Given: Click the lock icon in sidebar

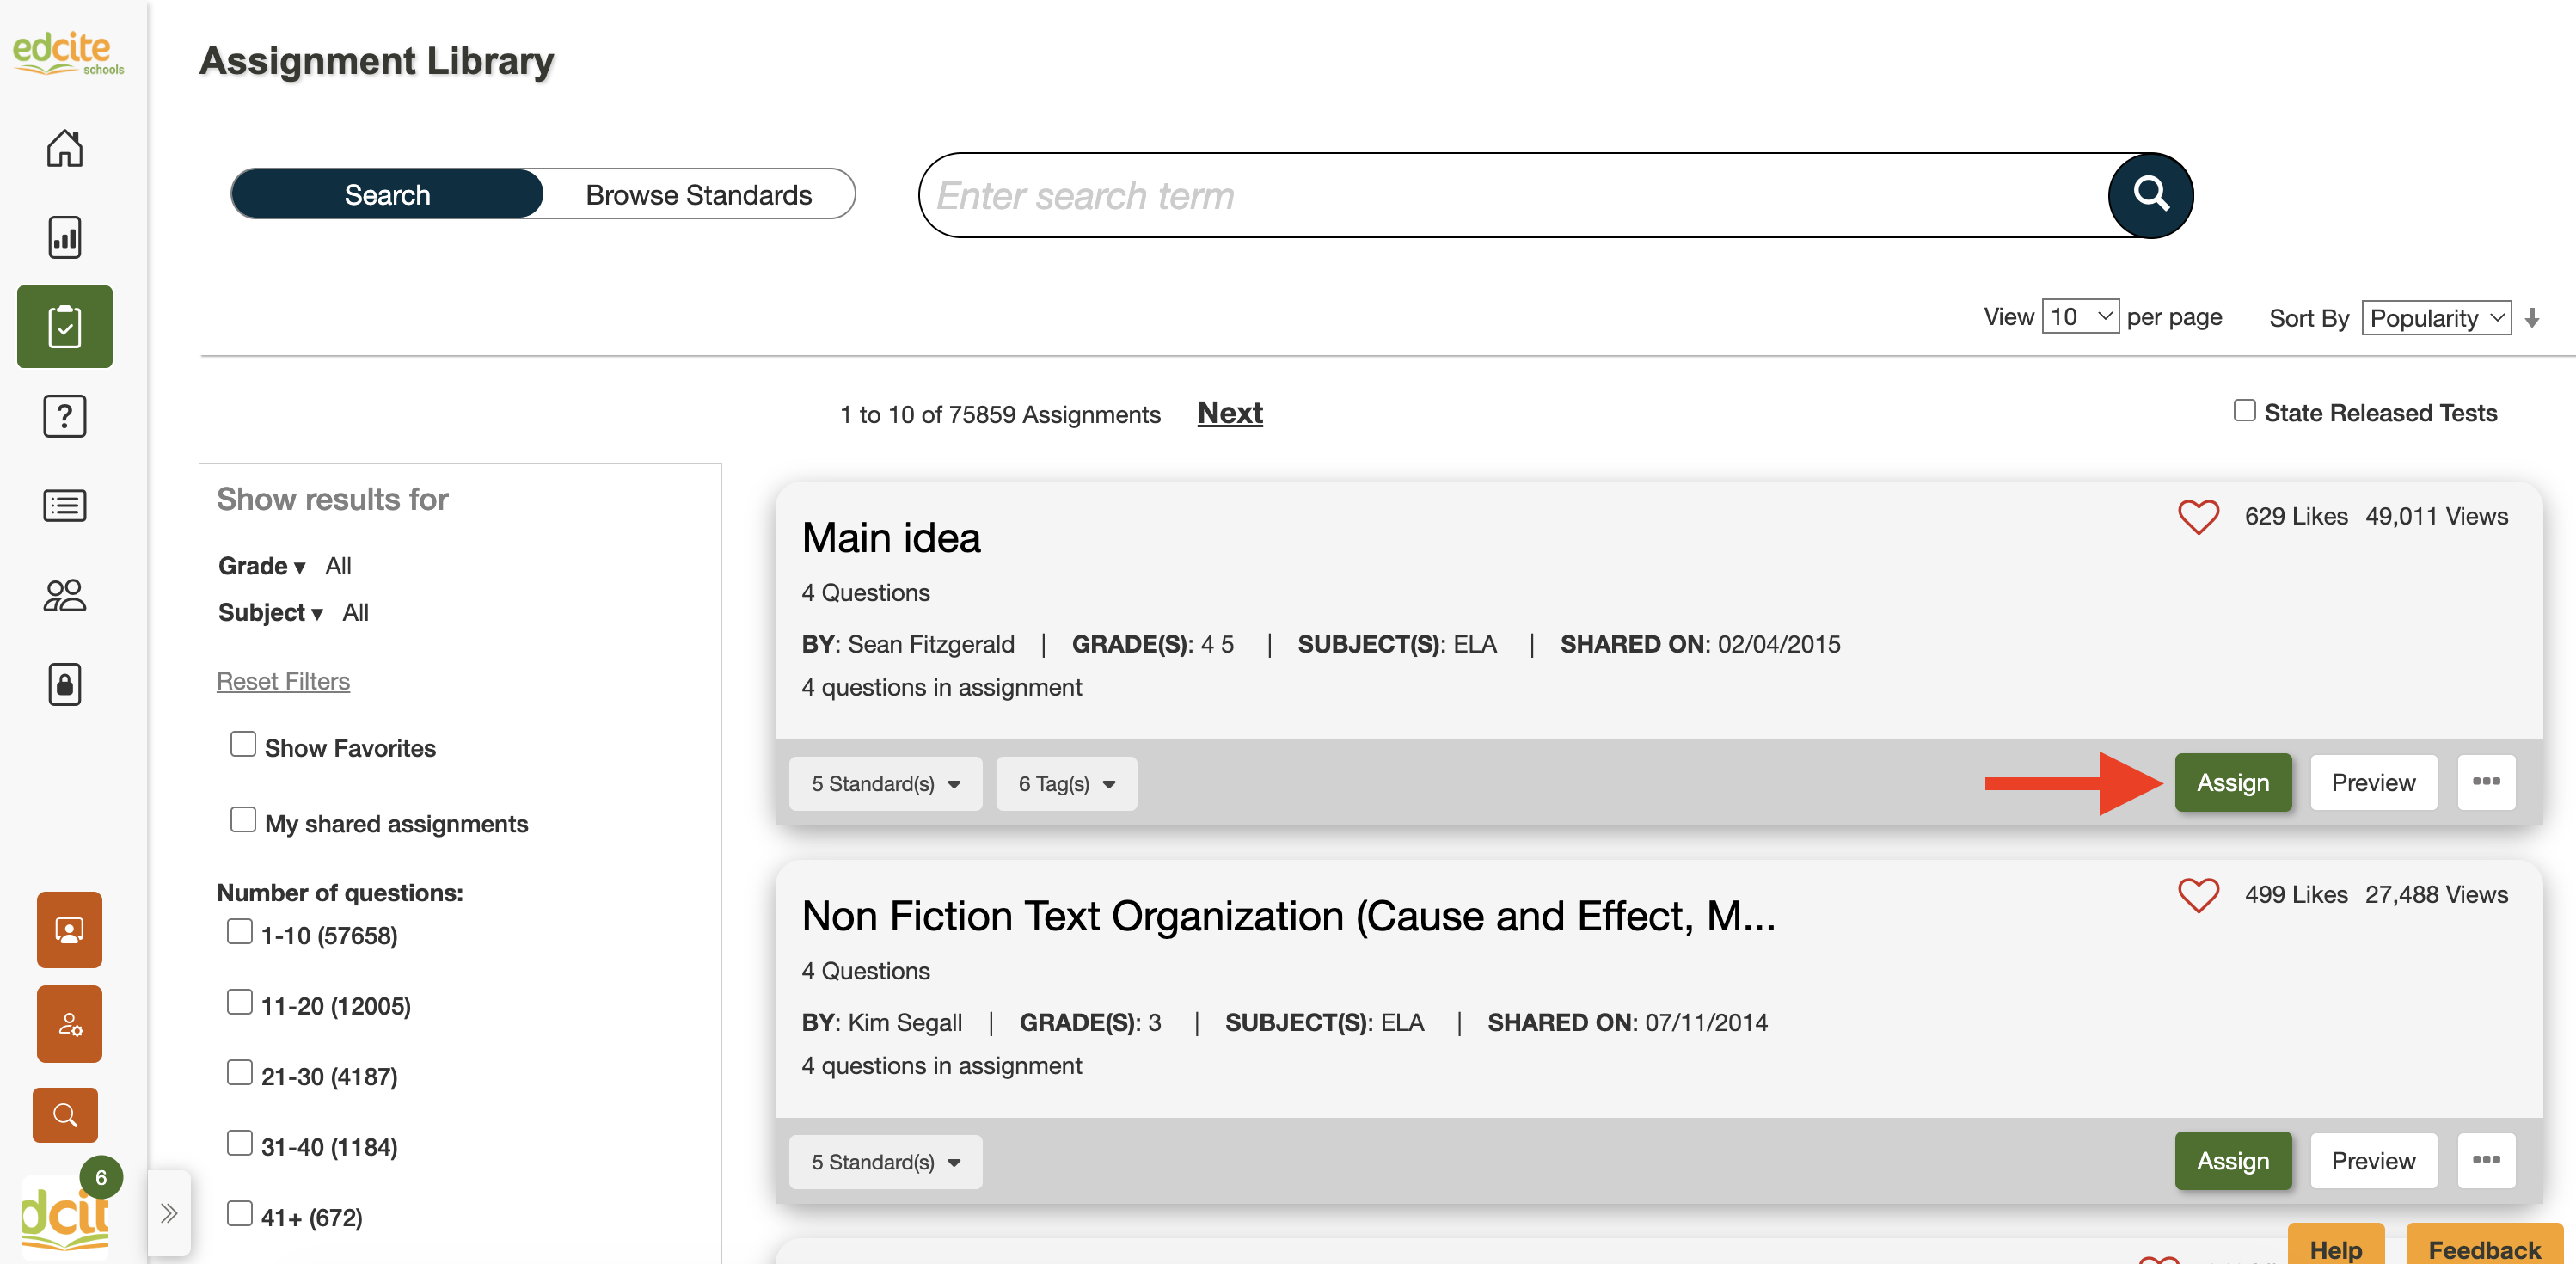Looking at the screenshot, I should point(65,684).
